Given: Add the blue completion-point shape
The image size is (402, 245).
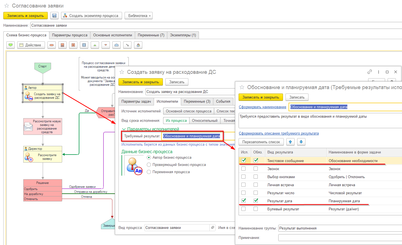Looking at the screenshot, I should pyautogui.click(x=117, y=45).
